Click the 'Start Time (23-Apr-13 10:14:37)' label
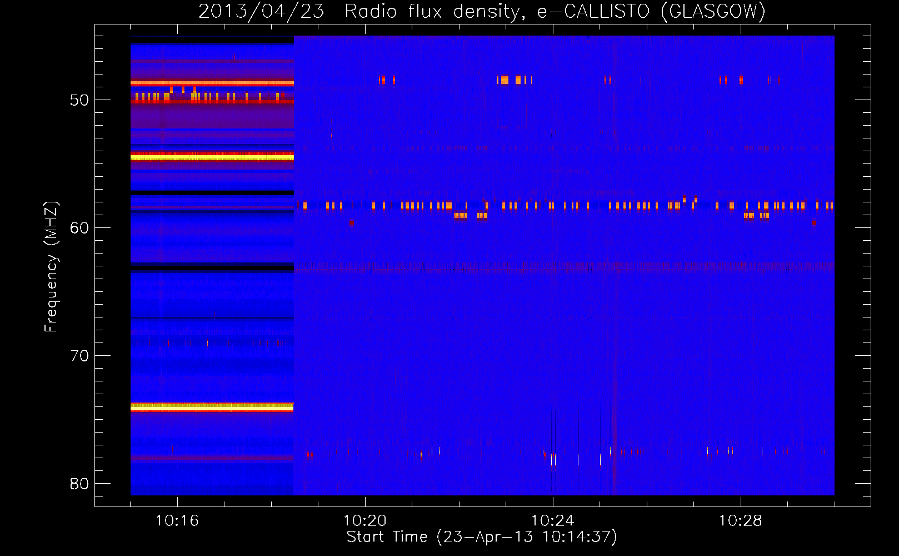This screenshot has height=556, width=899. click(x=482, y=537)
